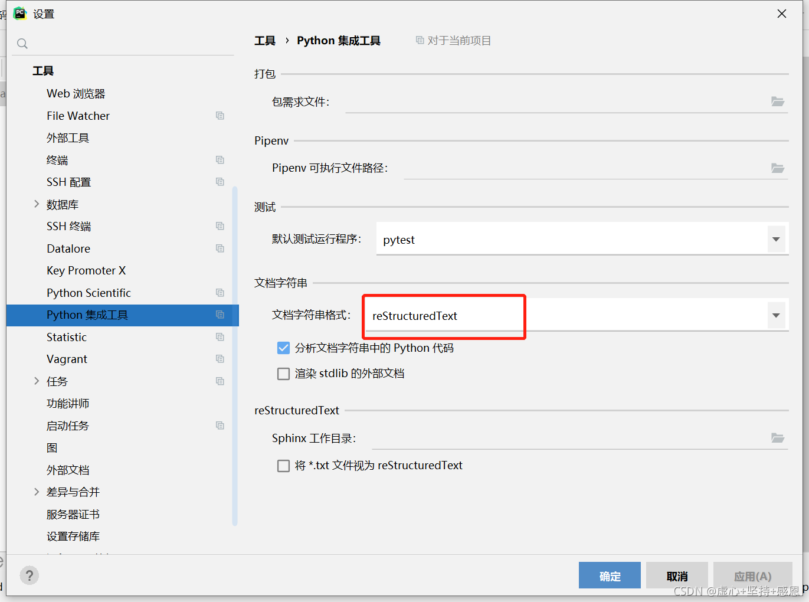Screen dimensions: 809x602
Task: Select the highlighted Python 集成工具 tree item
Action: tap(123, 315)
